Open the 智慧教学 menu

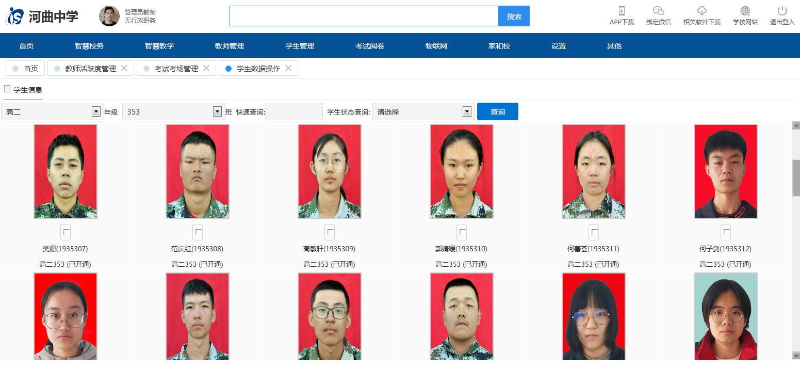(159, 46)
